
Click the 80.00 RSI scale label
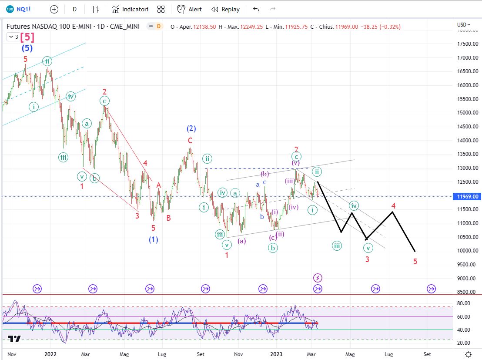464,303
